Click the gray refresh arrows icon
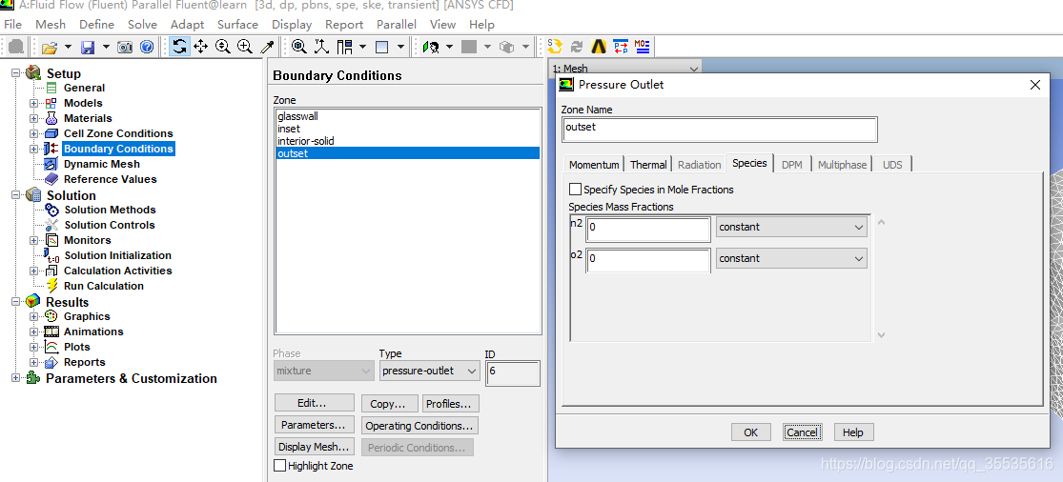The width and height of the screenshot is (1063, 482). (577, 46)
